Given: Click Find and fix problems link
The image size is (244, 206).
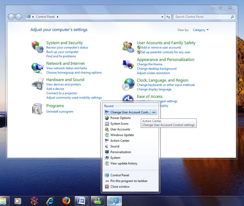Looking at the screenshot, I should point(61,56).
